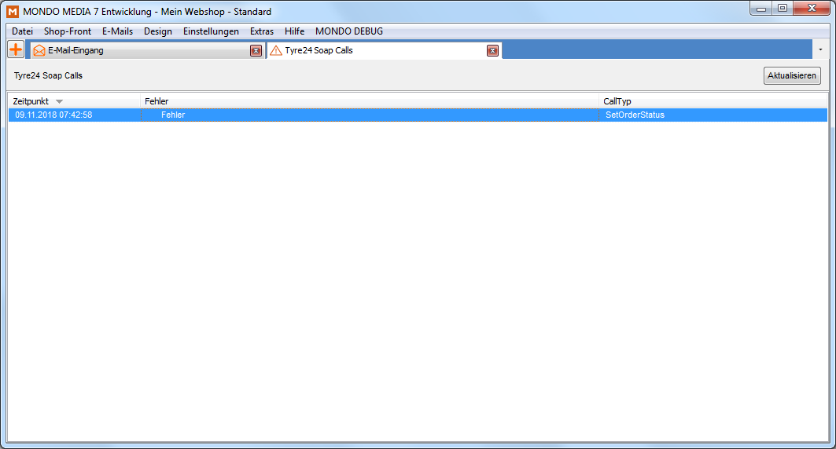Open the Hilfe menu
This screenshot has height=449, width=836.
(294, 31)
